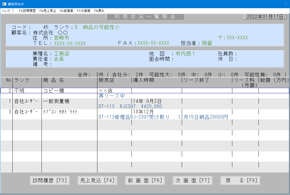Select F6:前画面 in the menu bar
This screenshot has width=290, height=195.
click(66, 11)
